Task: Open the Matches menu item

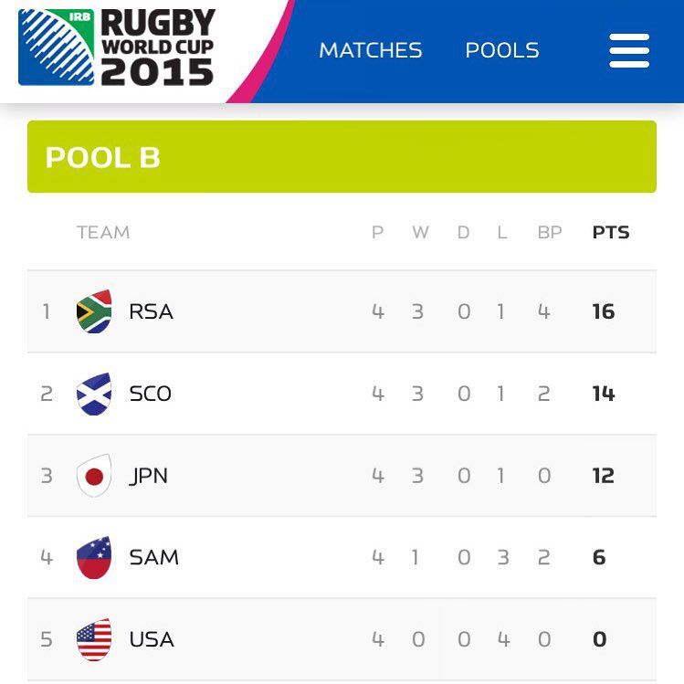Action: (370, 50)
